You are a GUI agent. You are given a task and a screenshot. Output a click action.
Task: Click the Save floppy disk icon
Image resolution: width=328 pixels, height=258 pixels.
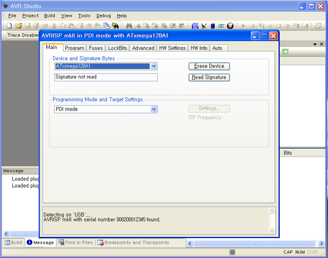(28, 26)
